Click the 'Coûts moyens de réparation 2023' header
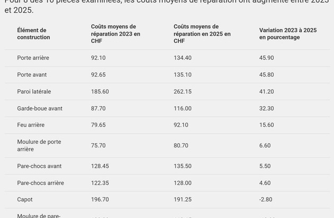 coord(116,34)
